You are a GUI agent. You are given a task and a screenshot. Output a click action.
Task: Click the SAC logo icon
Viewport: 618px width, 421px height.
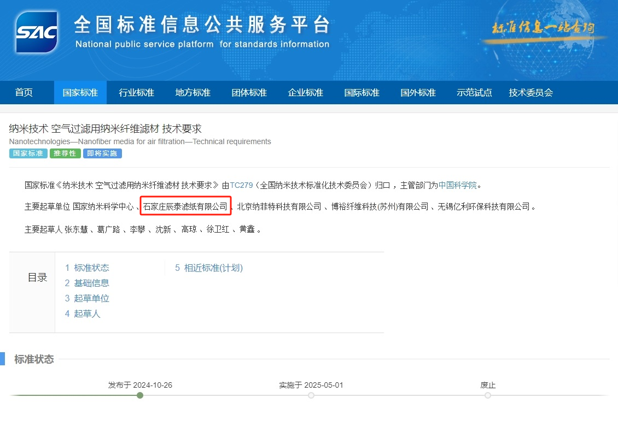(x=37, y=32)
